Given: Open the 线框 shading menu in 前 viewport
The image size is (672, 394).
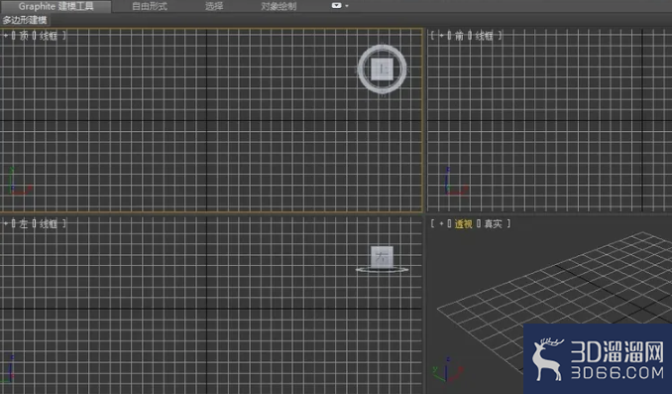Looking at the screenshot, I should [485, 36].
